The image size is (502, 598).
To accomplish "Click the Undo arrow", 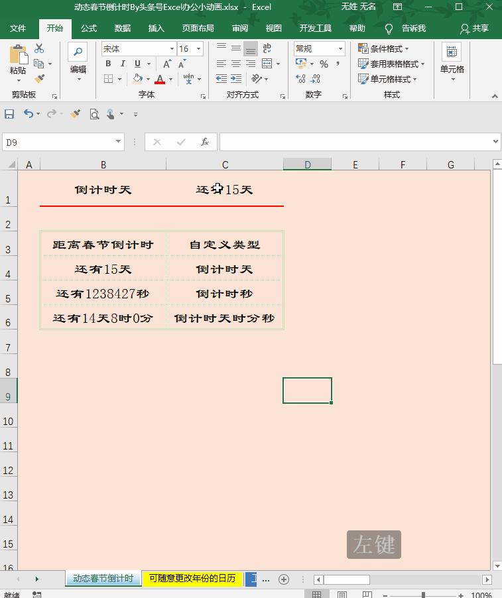I will pos(29,113).
